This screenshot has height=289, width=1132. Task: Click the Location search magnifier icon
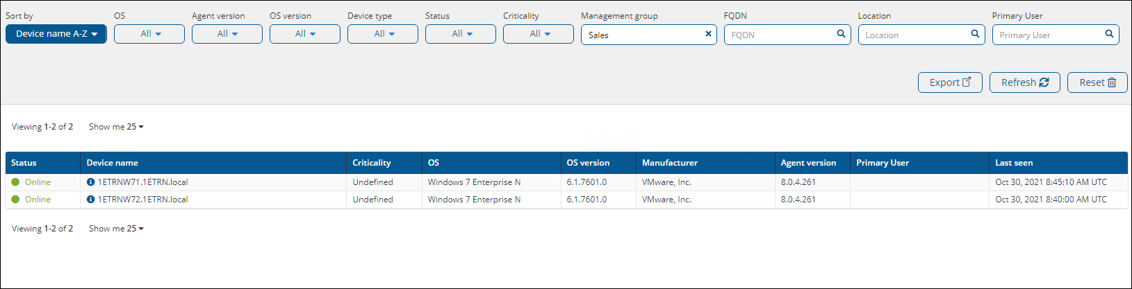click(x=975, y=34)
